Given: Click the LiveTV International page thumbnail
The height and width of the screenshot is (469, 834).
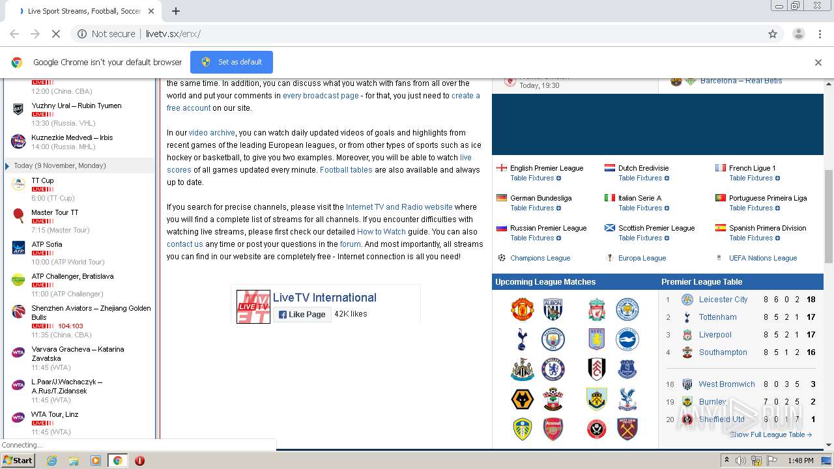Looking at the screenshot, I should coord(253,307).
